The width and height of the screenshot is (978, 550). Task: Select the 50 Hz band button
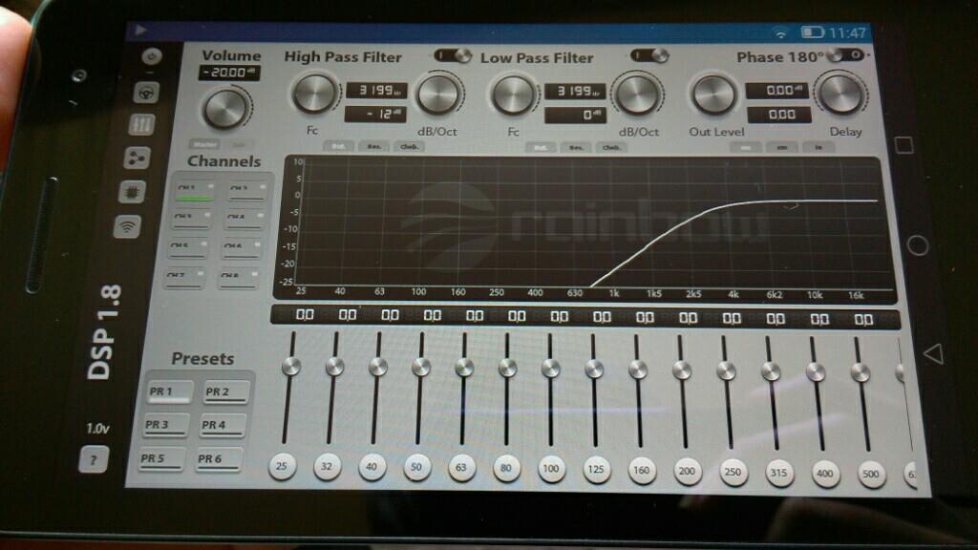[x=416, y=468]
